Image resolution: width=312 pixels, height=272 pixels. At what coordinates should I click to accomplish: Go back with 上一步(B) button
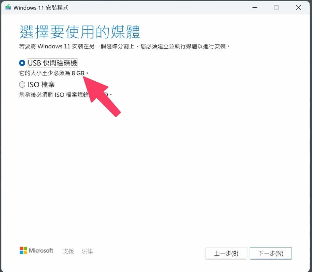226,253
